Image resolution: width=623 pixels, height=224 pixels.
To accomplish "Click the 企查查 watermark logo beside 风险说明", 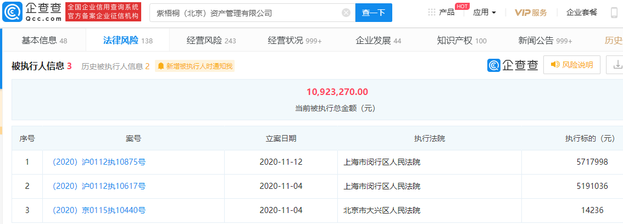I will tap(513, 65).
